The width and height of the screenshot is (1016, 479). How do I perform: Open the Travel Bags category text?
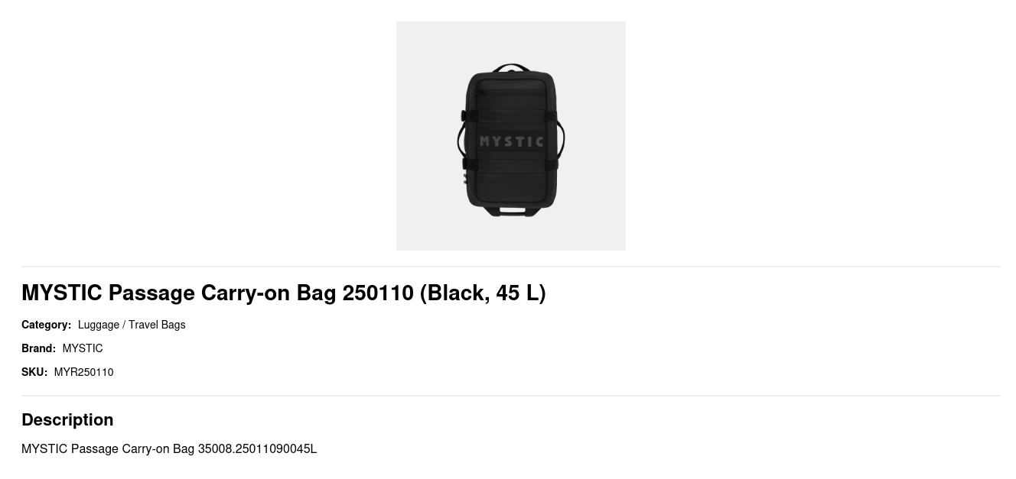(157, 325)
